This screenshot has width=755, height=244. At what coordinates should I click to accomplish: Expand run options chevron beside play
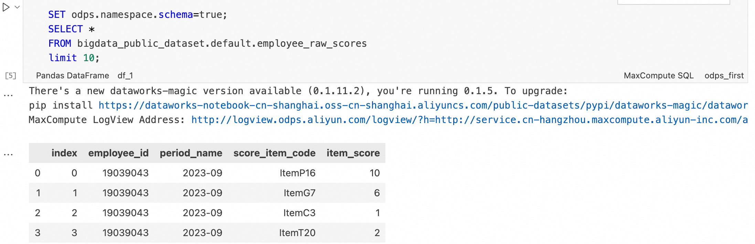(17, 7)
